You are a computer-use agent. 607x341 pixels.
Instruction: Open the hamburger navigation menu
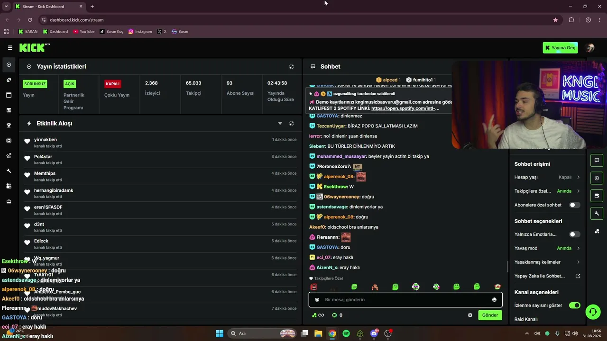click(10, 48)
